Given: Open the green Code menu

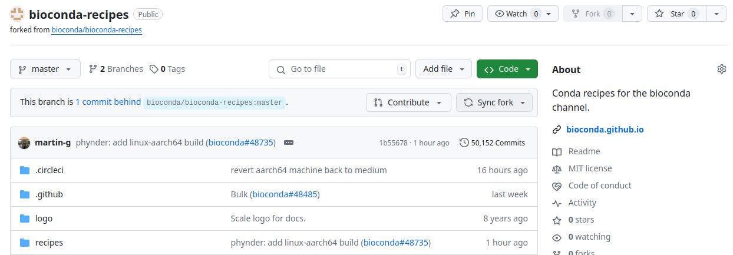Looking at the screenshot, I should (507, 69).
